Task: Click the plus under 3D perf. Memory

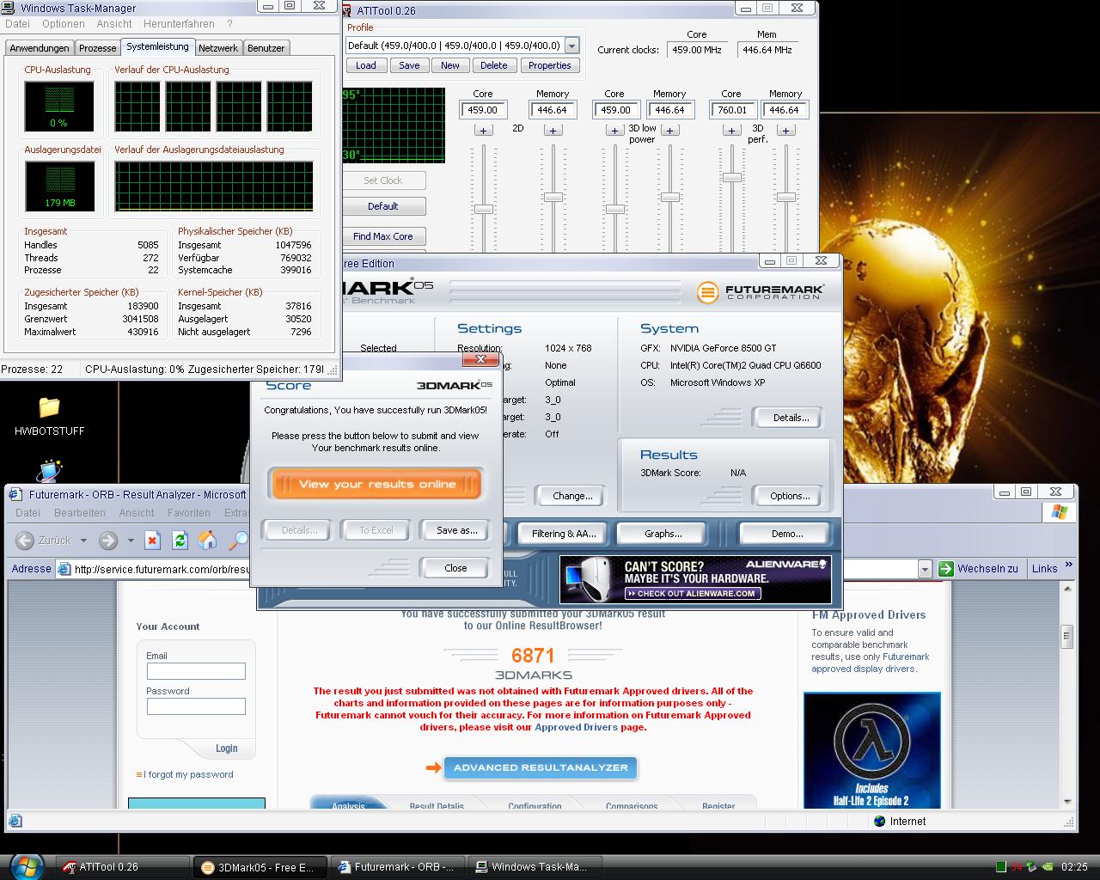Action: 785,131
